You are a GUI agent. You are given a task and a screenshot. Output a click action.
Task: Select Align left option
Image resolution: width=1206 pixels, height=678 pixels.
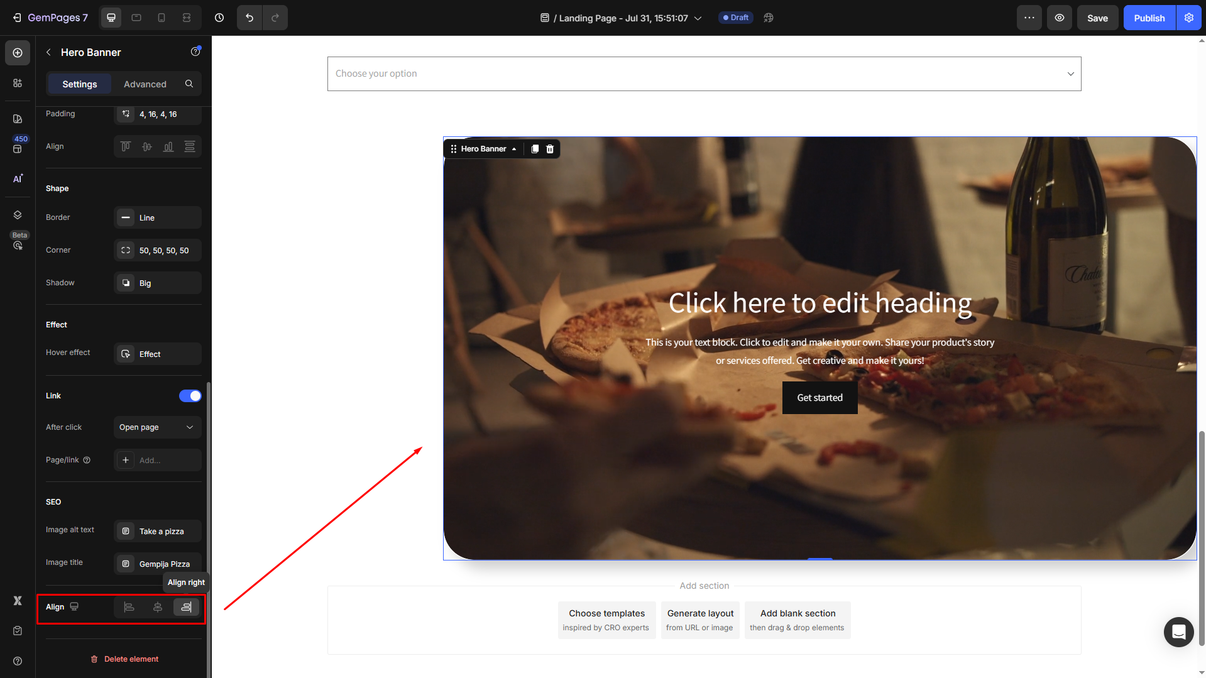(129, 607)
